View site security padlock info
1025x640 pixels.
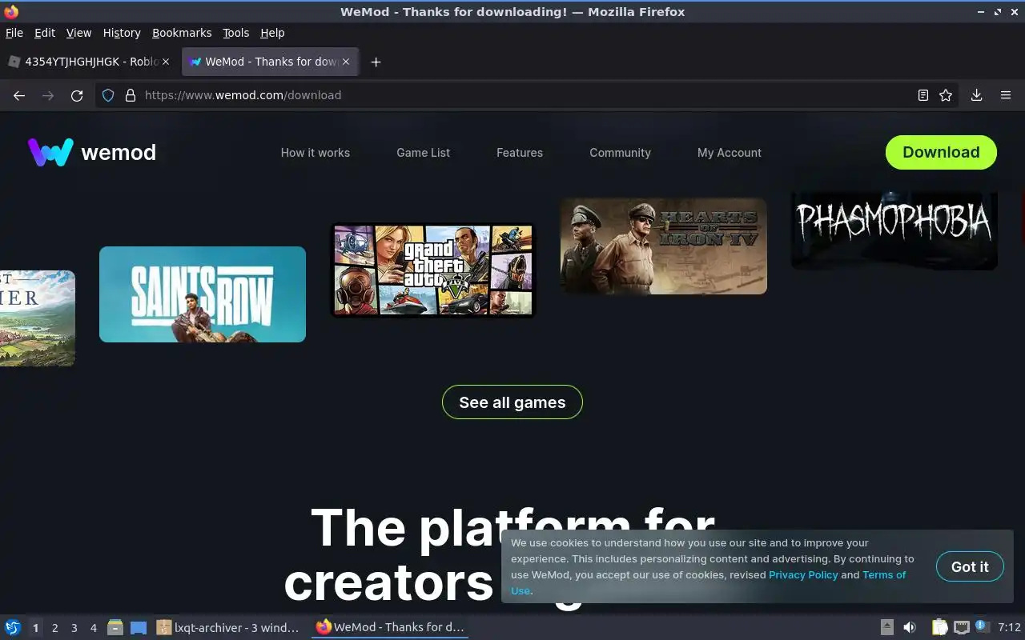pyautogui.click(x=131, y=95)
